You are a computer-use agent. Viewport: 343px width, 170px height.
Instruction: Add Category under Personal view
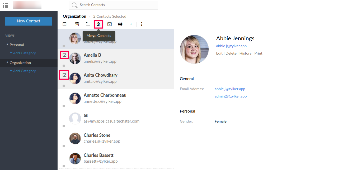click(23, 53)
